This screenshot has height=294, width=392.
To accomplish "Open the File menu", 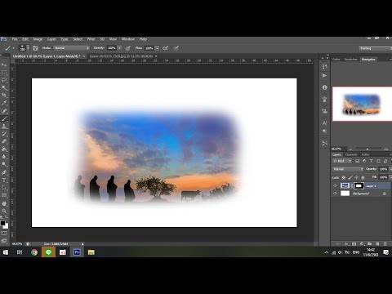I will pos(15,39).
